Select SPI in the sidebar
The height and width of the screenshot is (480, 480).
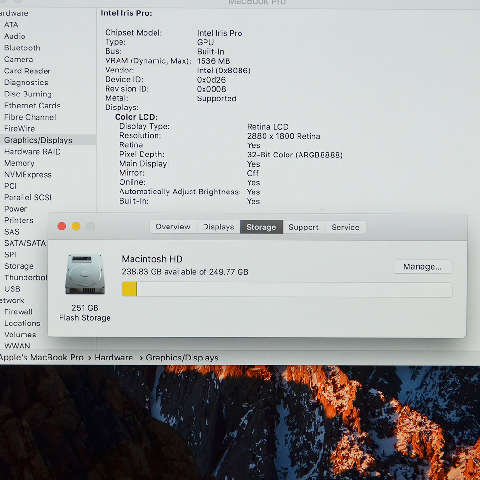coord(10,255)
